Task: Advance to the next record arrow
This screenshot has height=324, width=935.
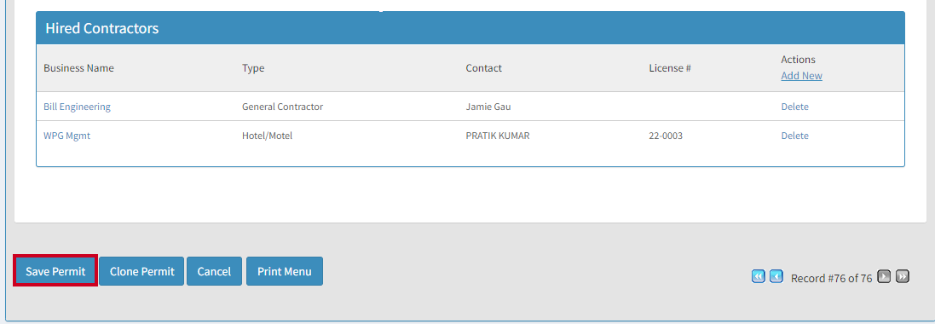Action: (885, 276)
